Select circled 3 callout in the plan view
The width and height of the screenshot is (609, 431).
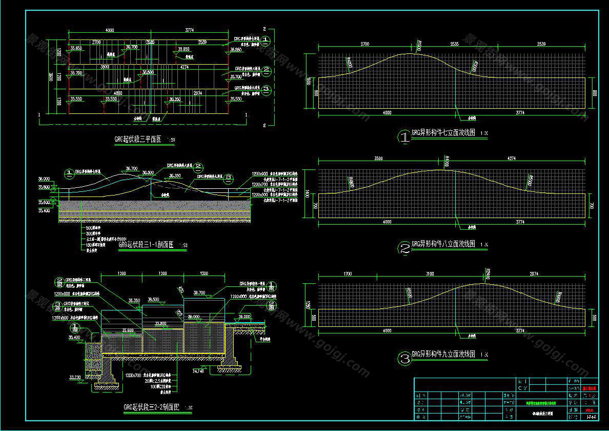tap(265, 89)
